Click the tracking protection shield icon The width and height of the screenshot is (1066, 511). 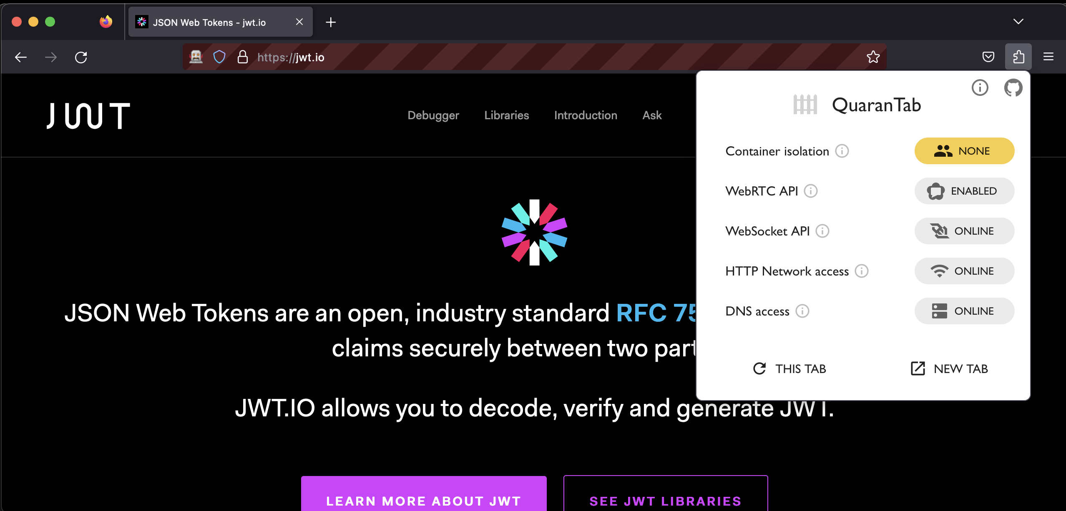[219, 57]
